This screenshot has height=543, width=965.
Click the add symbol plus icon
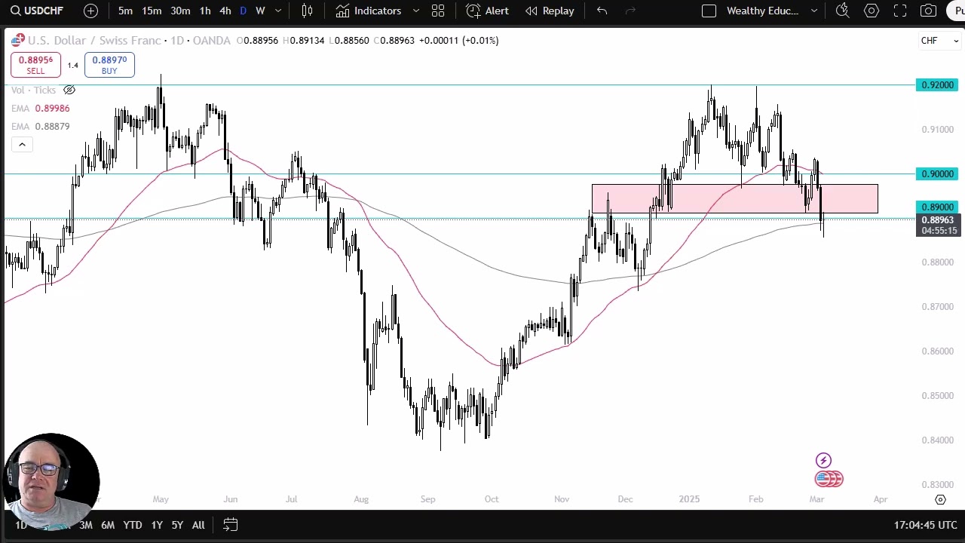coord(90,11)
